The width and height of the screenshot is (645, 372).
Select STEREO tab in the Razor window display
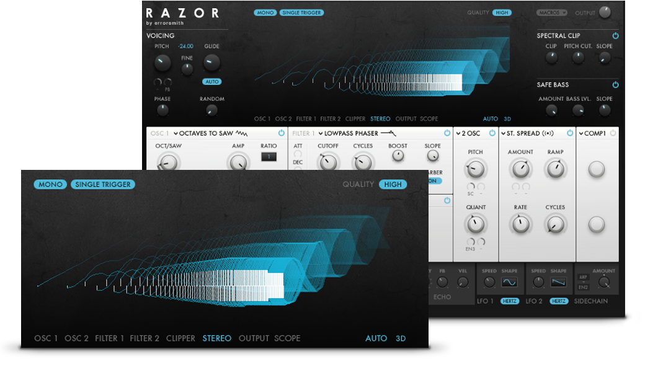coord(380,119)
